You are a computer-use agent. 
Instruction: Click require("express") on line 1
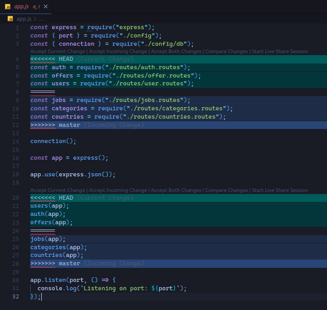tap(120, 28)
